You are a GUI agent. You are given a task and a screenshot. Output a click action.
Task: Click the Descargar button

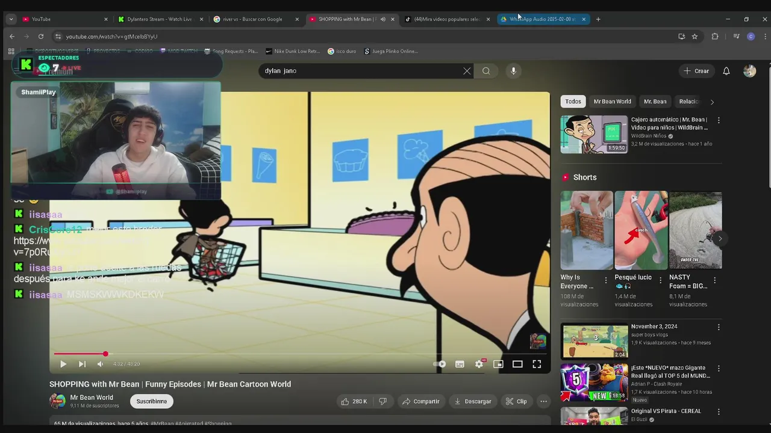click(473, 401)
